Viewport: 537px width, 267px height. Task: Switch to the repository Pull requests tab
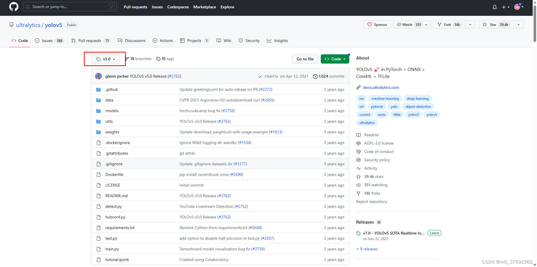pos(91,41)
